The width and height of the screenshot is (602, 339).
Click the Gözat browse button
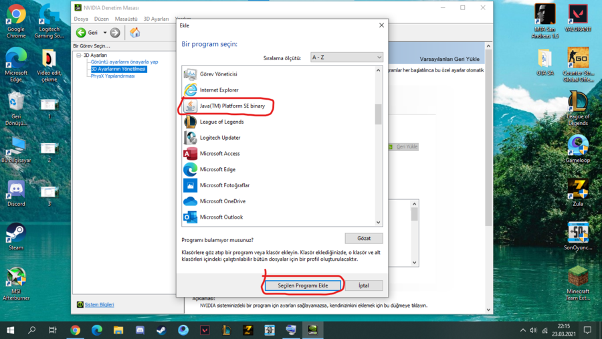[364, 239]
